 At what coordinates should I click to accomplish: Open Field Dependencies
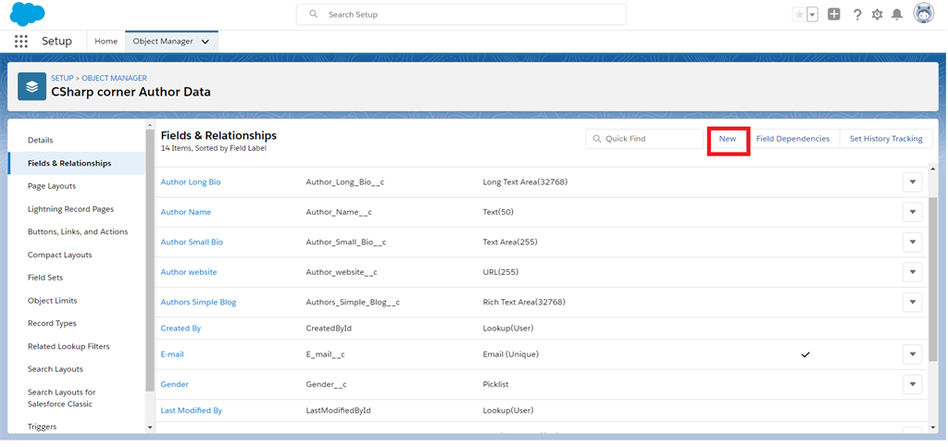point(792,138)
